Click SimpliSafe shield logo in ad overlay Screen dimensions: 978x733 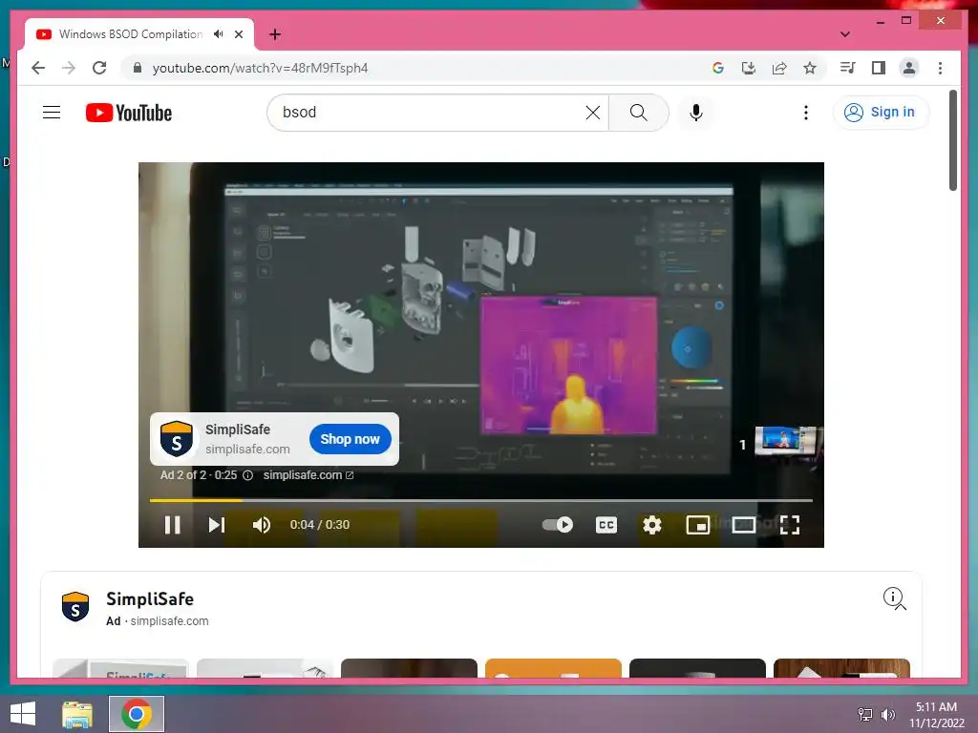click(x=177, y=439)
